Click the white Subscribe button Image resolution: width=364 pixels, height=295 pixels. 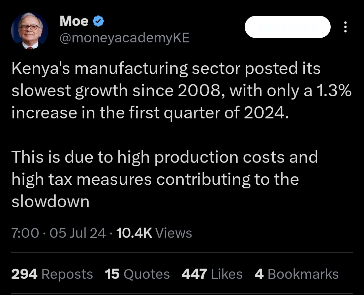(287, 27)
